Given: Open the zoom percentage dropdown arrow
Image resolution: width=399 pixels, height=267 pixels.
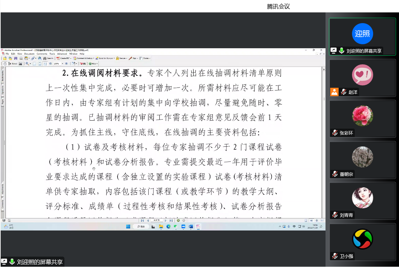Looking at the screenshot, I should point(62,63).
